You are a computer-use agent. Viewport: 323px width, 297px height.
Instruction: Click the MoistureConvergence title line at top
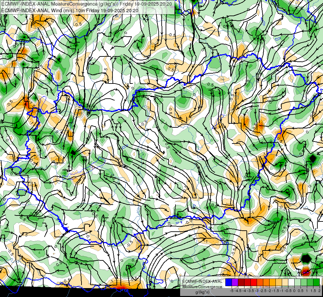click(x=86, y=4)
